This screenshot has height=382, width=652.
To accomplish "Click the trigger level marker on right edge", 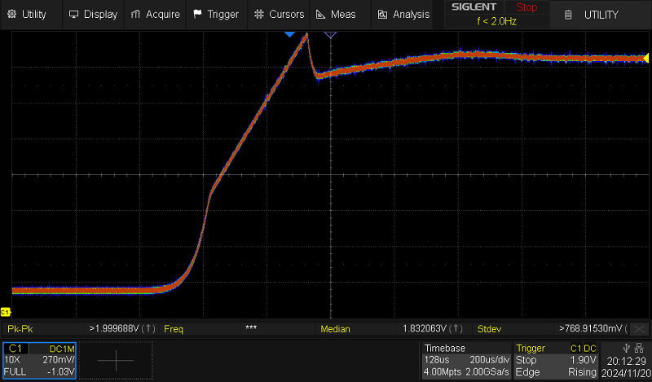I will point(647,58).
